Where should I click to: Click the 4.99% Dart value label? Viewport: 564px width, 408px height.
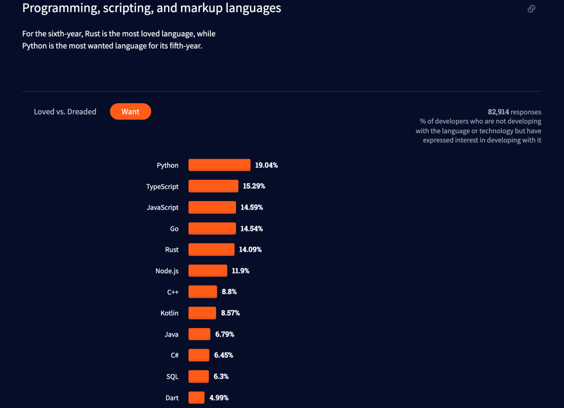point(219,398)
